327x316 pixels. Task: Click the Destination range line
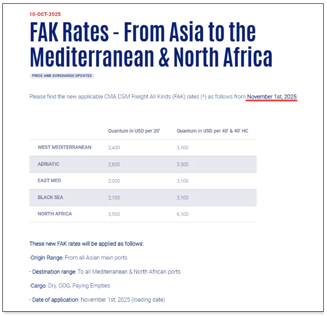click(x=105, y=272)
